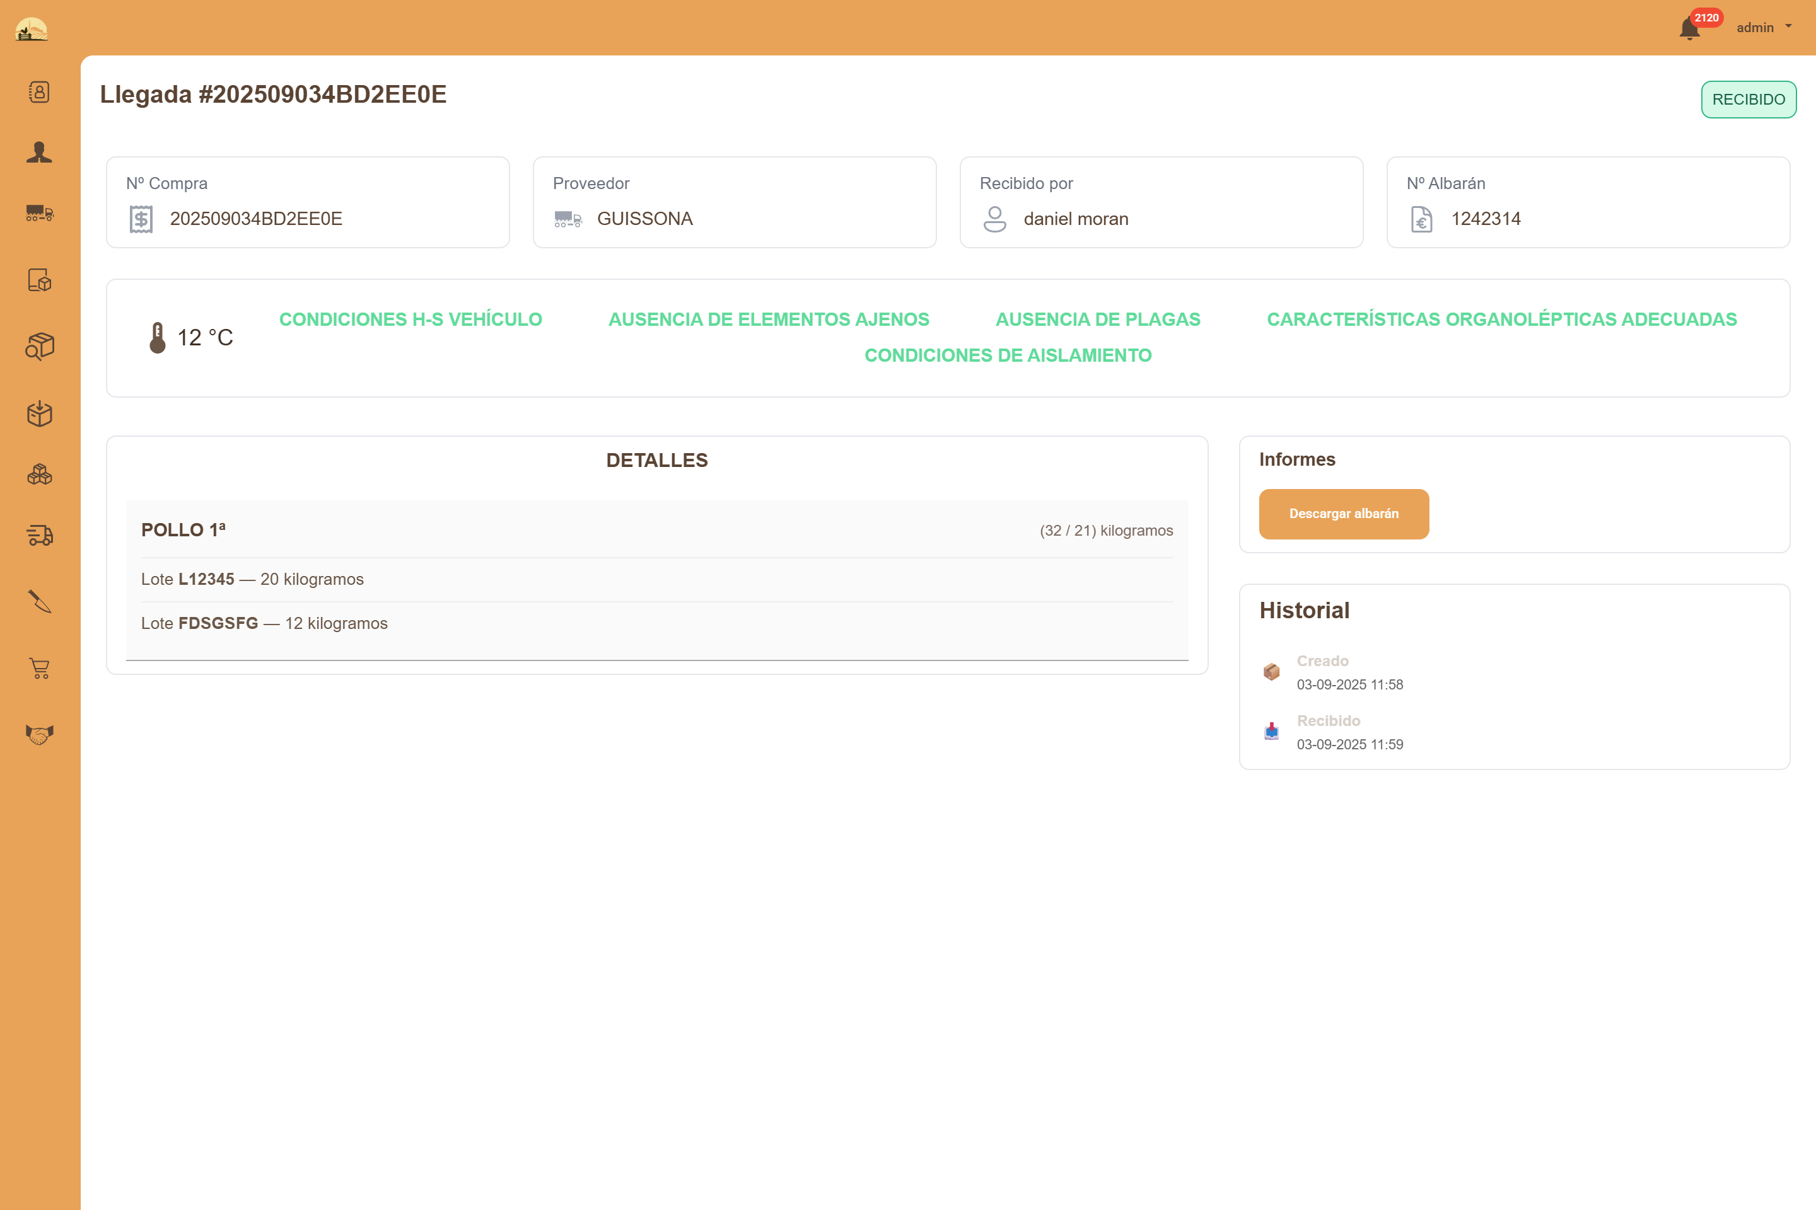Click the document with box sidebar icon
Viewport: 1816px width, 1210px height.
pyautogui.click(x=39, y=279)
